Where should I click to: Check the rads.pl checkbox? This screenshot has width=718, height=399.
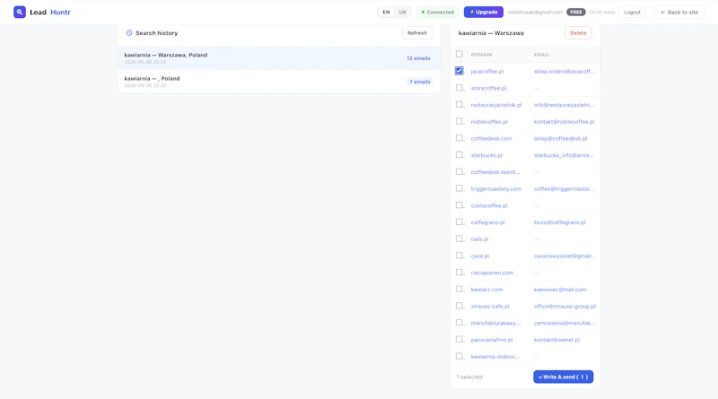coord(460,239)
